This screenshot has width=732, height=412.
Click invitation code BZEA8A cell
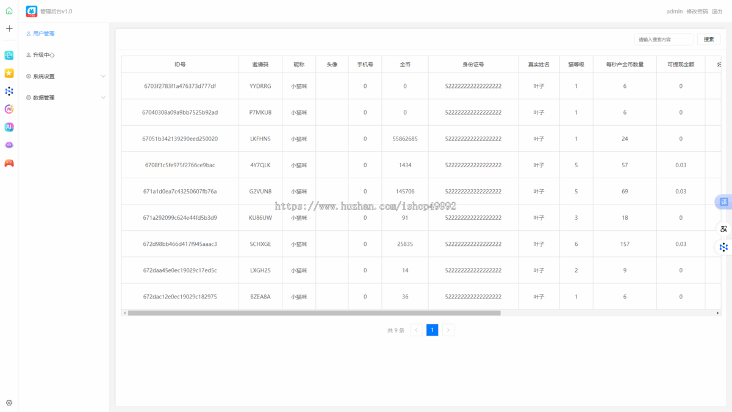(260, 297)
